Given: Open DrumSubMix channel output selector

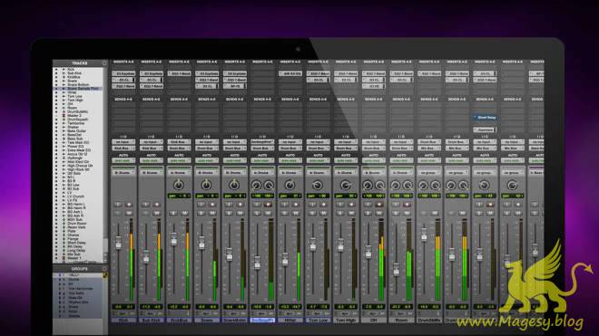Looking at the screenshot, I should coord(429,148).
